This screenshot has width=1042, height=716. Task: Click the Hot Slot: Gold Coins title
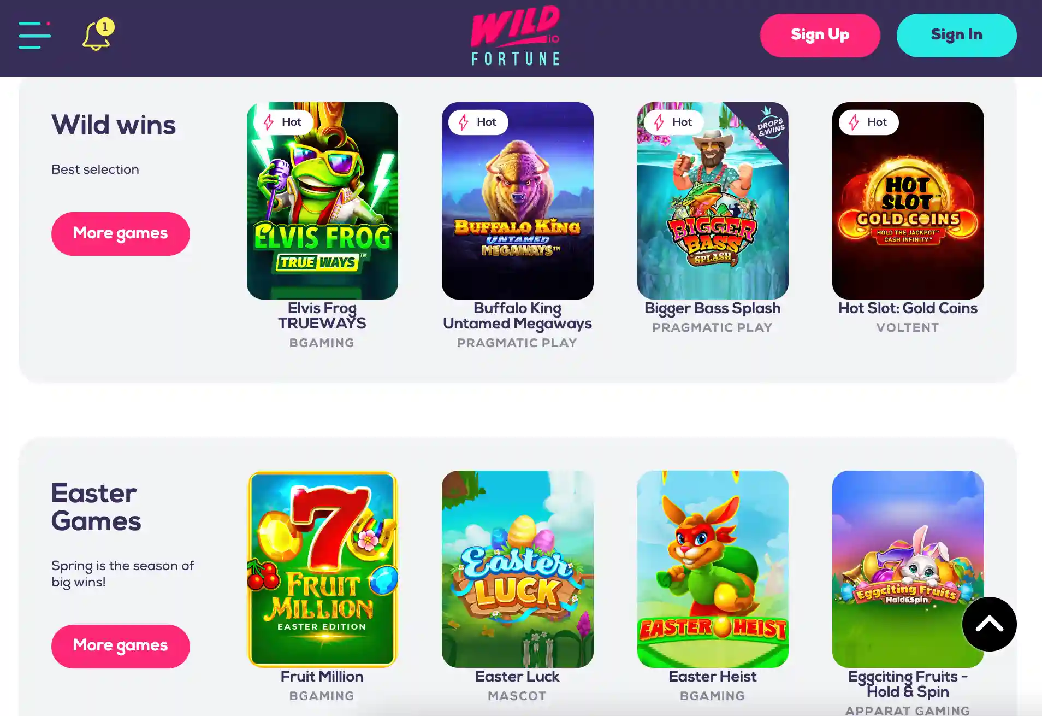click(908, 308)
